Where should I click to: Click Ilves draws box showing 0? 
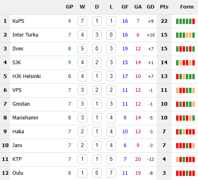coord(97,49)
